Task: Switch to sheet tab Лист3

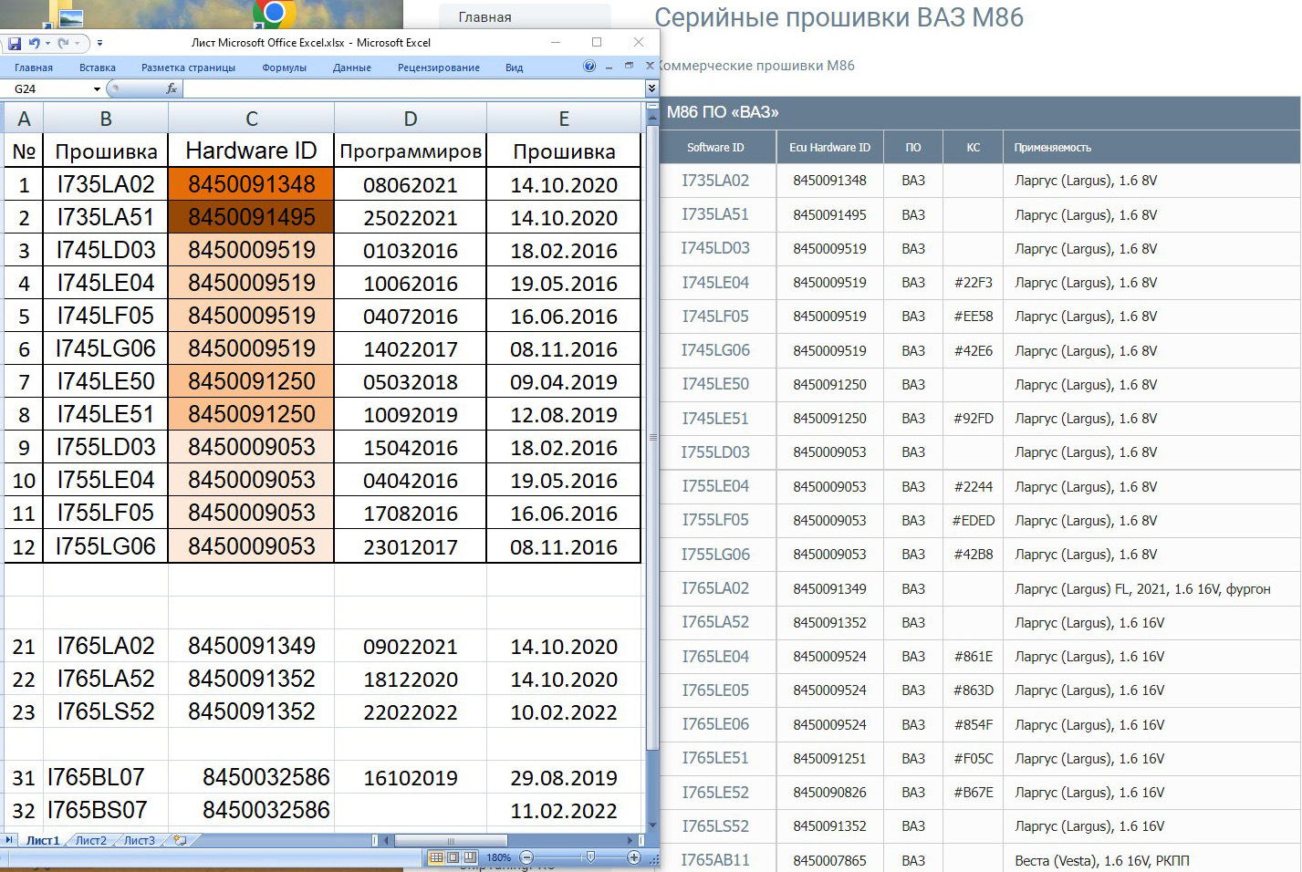Action: tap(139, 840)
